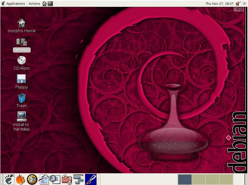248x185 pixels.
Task: Open the Actions menu
Action: (34, 4)
